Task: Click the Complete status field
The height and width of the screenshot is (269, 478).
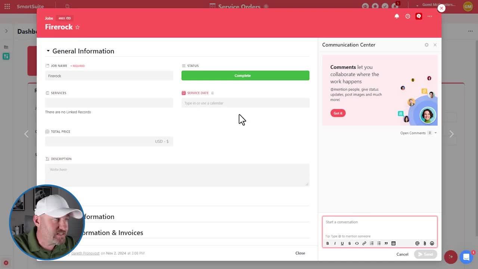Action: (x=245, y=75)
